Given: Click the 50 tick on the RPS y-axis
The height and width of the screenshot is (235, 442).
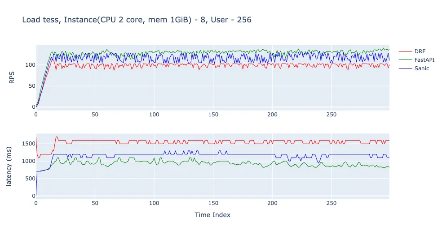Looking at the screenshot, I should [x=32, y=86].
